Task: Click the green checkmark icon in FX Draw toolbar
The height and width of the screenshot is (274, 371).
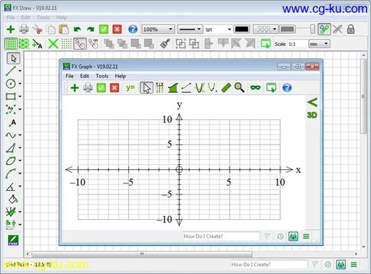Action: [x=104, y=30]
